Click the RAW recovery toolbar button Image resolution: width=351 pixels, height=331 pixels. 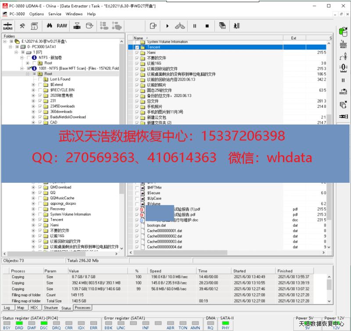click(62, 26)
